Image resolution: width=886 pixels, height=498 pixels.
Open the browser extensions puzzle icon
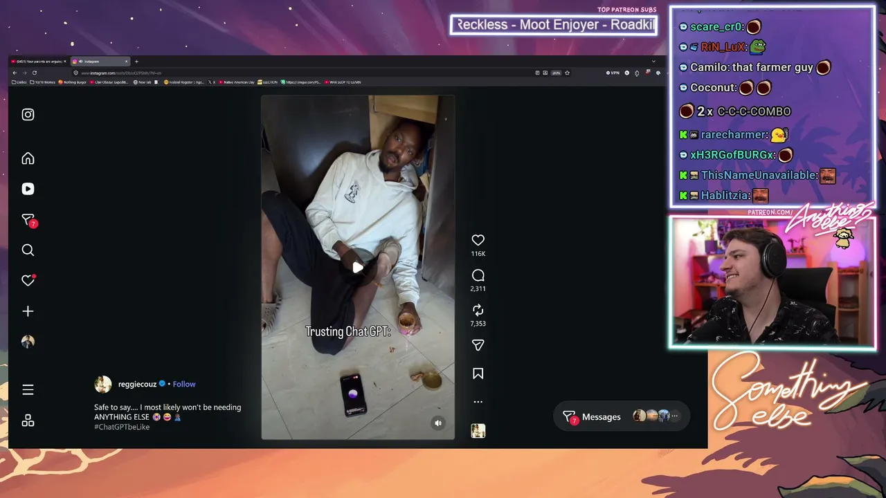(637, 73)
